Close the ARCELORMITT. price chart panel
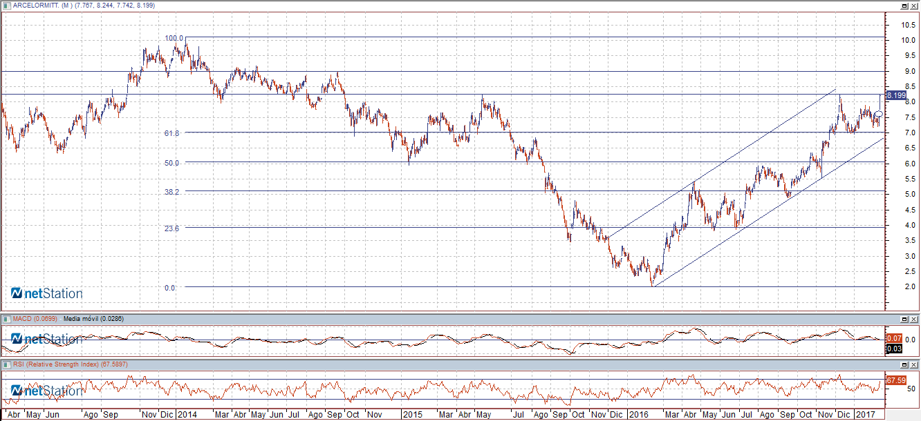 pos(913,5)
